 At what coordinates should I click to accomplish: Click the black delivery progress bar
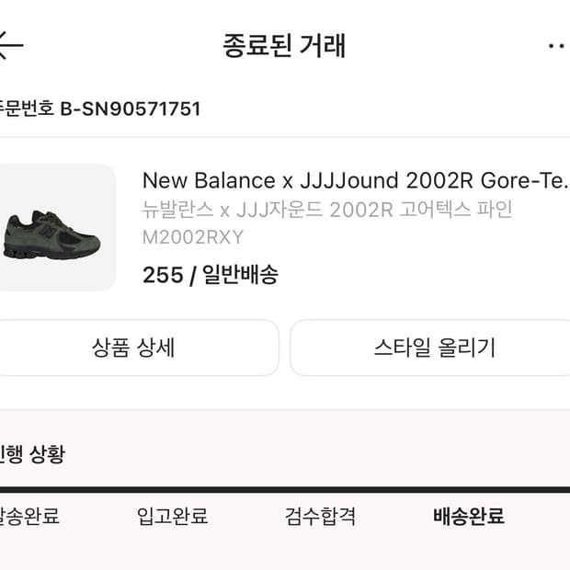pyautogui.click(x=285, y=490)
